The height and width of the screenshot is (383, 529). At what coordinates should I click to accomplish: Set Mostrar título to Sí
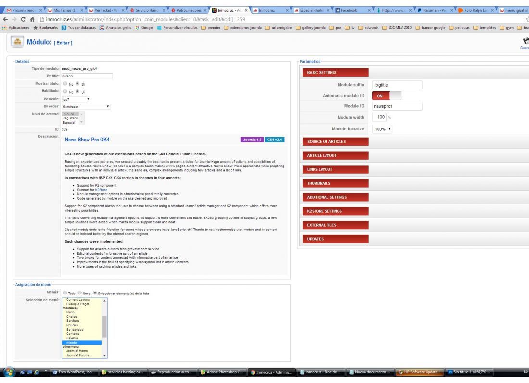[77, 84]
